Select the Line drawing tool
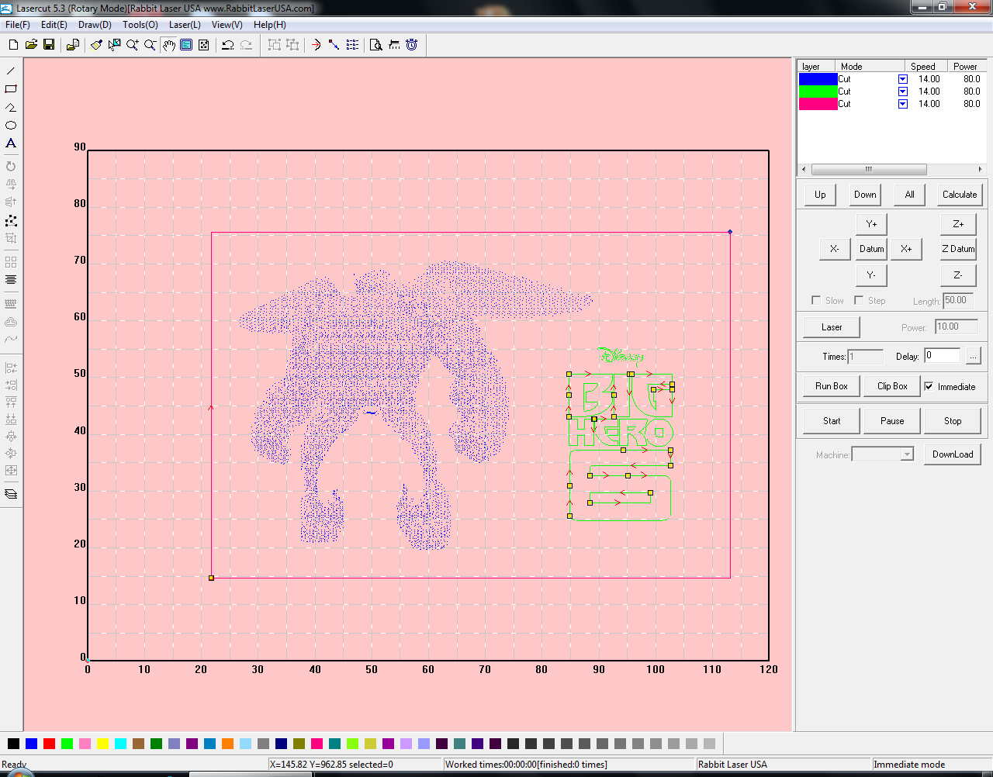The width and height of the screenshot is (993, 777). tap(11, 71)
